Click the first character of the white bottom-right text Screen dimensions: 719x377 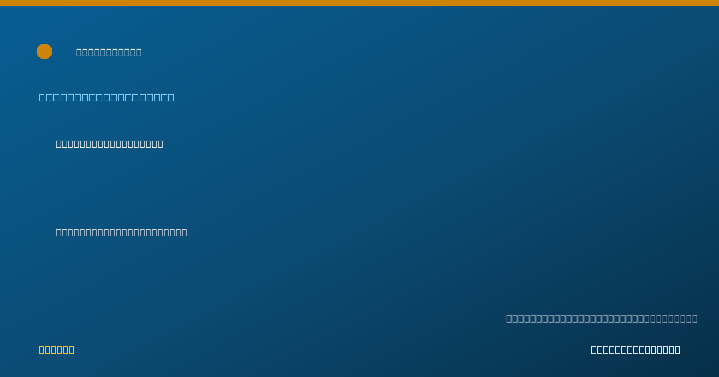(594, 349)
